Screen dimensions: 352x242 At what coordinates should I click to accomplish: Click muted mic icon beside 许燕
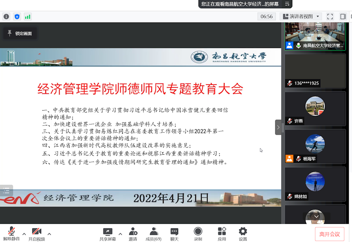tap(290, 121)
